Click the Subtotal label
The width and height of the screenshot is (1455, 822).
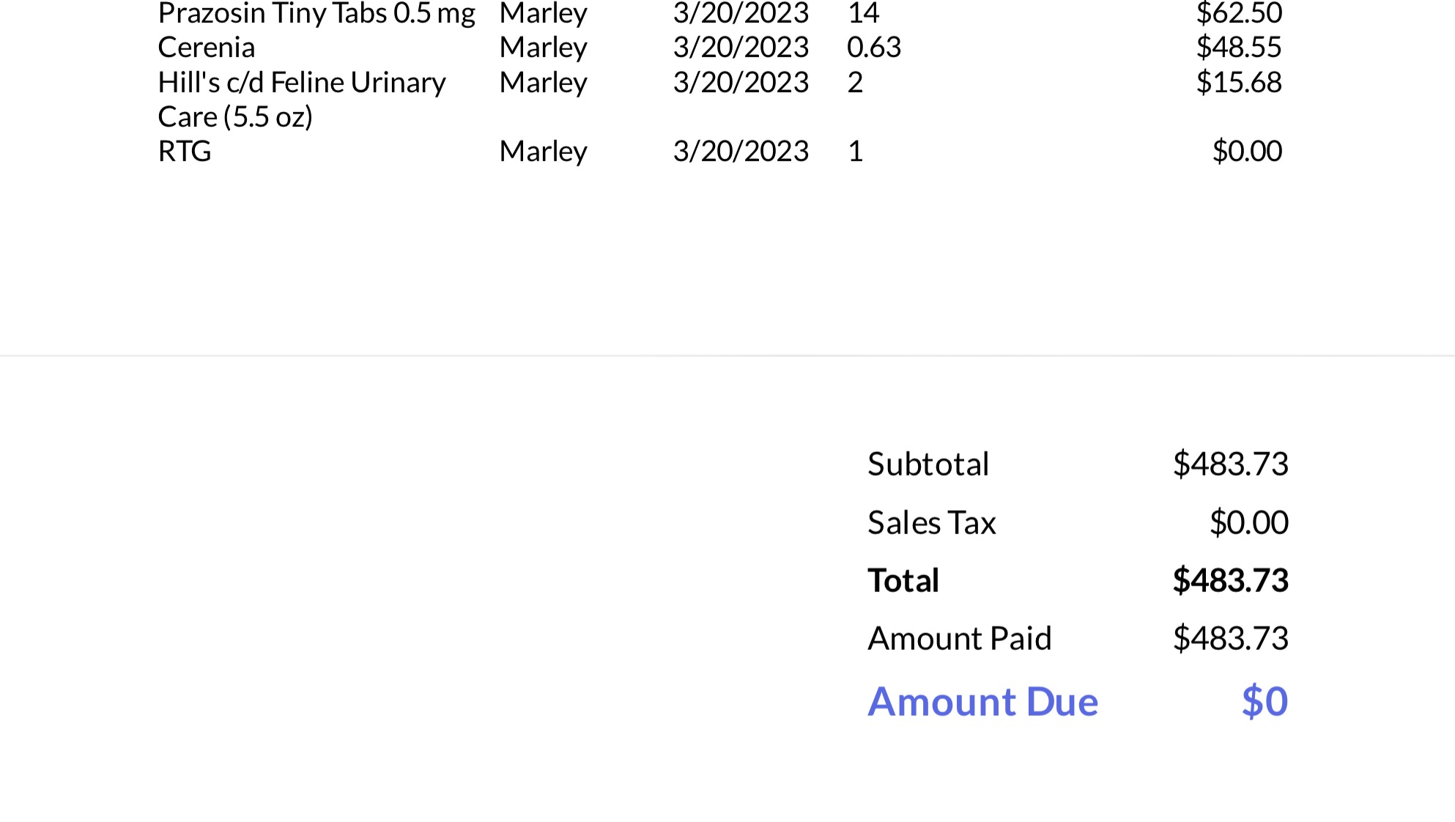(x=928, y=464)
